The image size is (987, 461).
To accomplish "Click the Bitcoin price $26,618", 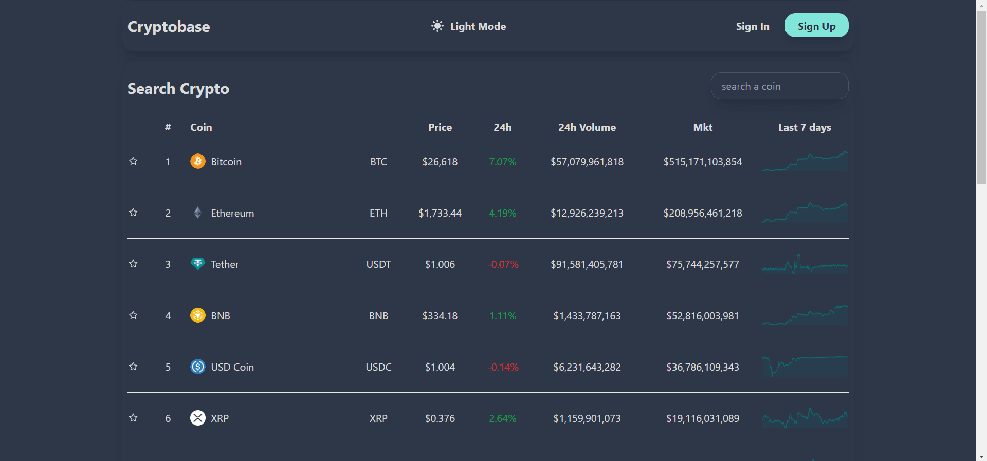I will [440, 162].
